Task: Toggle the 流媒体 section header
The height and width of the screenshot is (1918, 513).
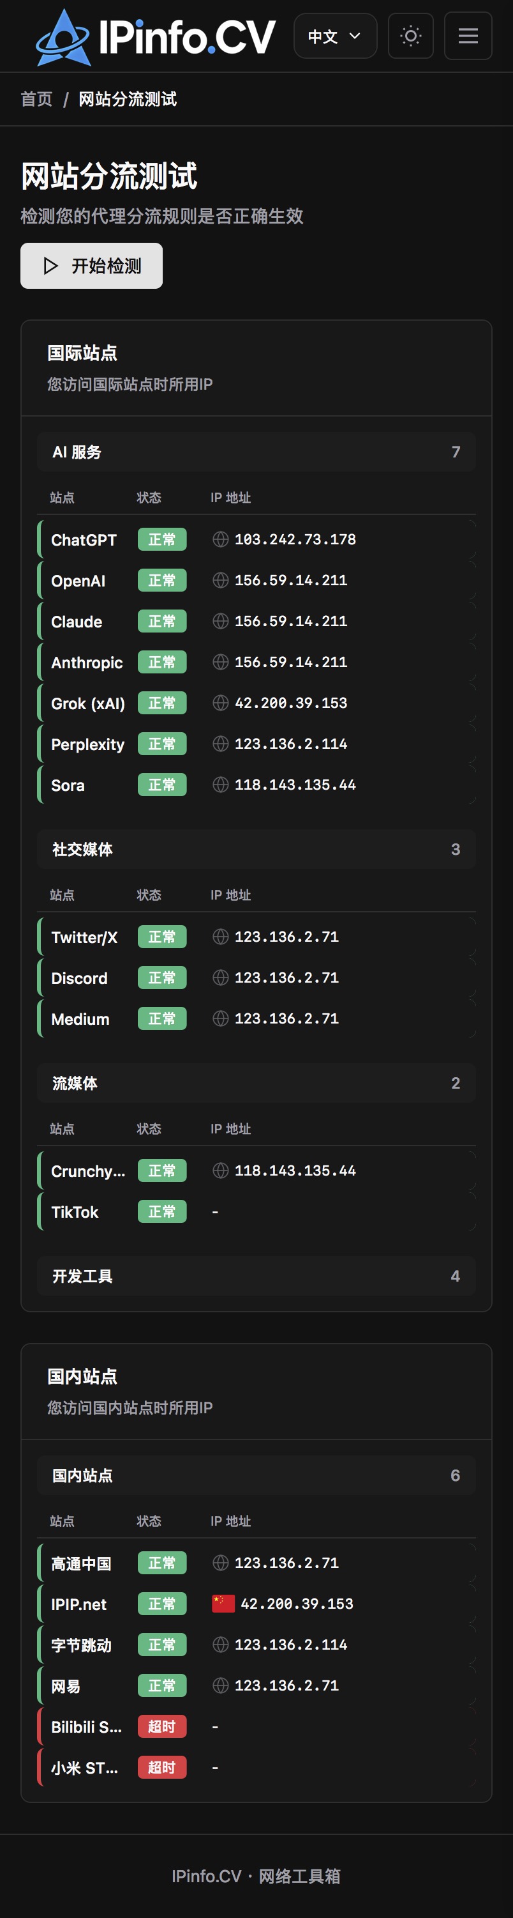Action: pyautogui.click(x=256, y=1084)
